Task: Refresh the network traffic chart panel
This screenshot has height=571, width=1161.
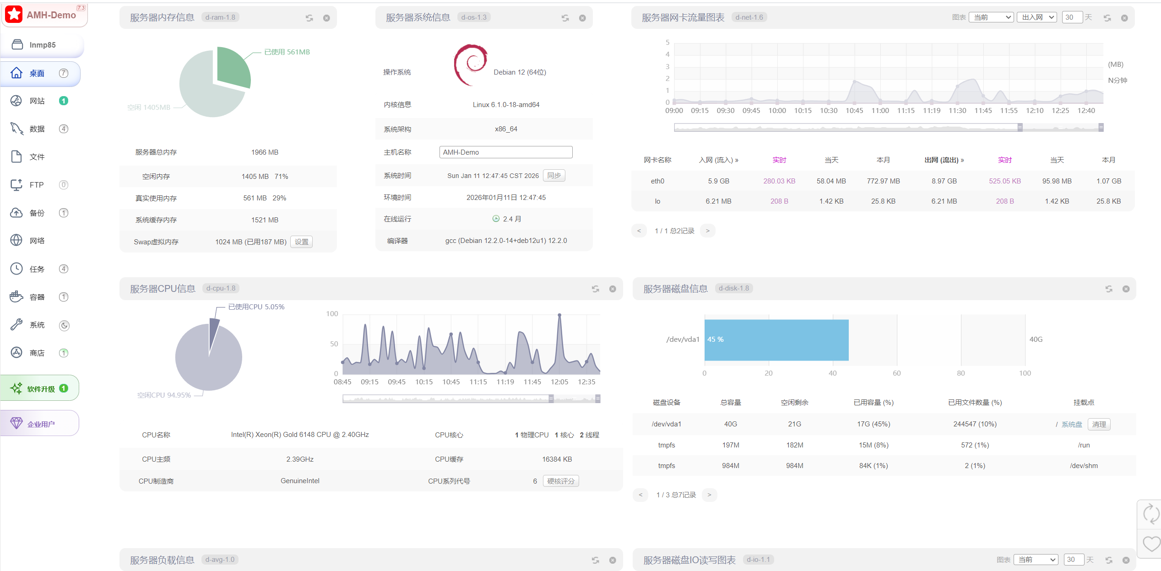Action: tap(1107, 18)
